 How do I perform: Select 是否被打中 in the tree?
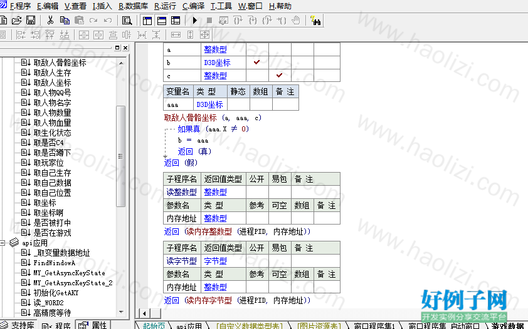[x=52, y=223]
